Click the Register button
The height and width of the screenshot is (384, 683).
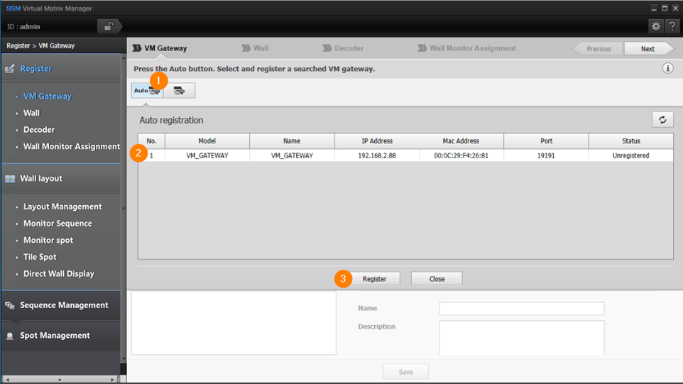point(375,279)
